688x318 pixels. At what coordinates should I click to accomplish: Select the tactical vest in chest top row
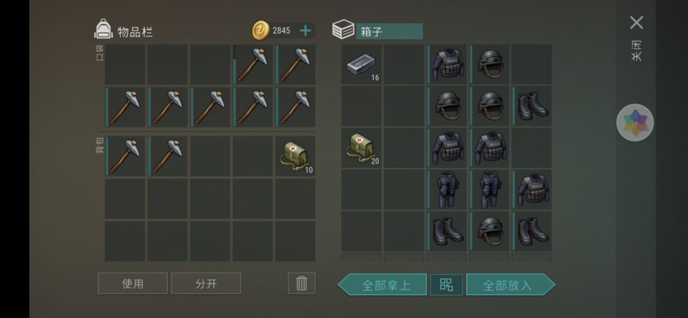point(447,64)
